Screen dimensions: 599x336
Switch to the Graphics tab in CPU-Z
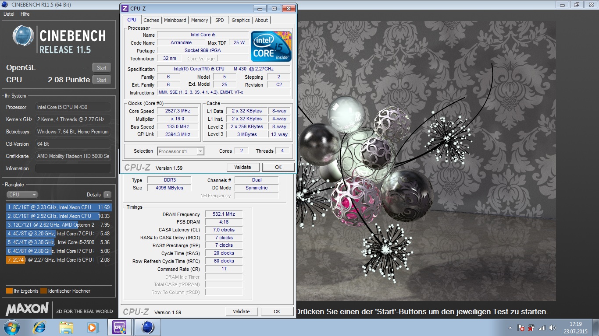click(x=241, y=20)
